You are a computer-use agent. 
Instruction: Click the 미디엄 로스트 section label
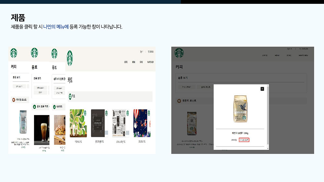coord(21,100)
